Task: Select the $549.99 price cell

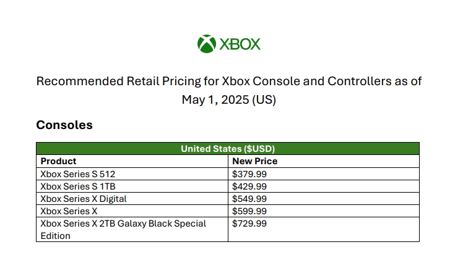Action: (x=249, y=199)
